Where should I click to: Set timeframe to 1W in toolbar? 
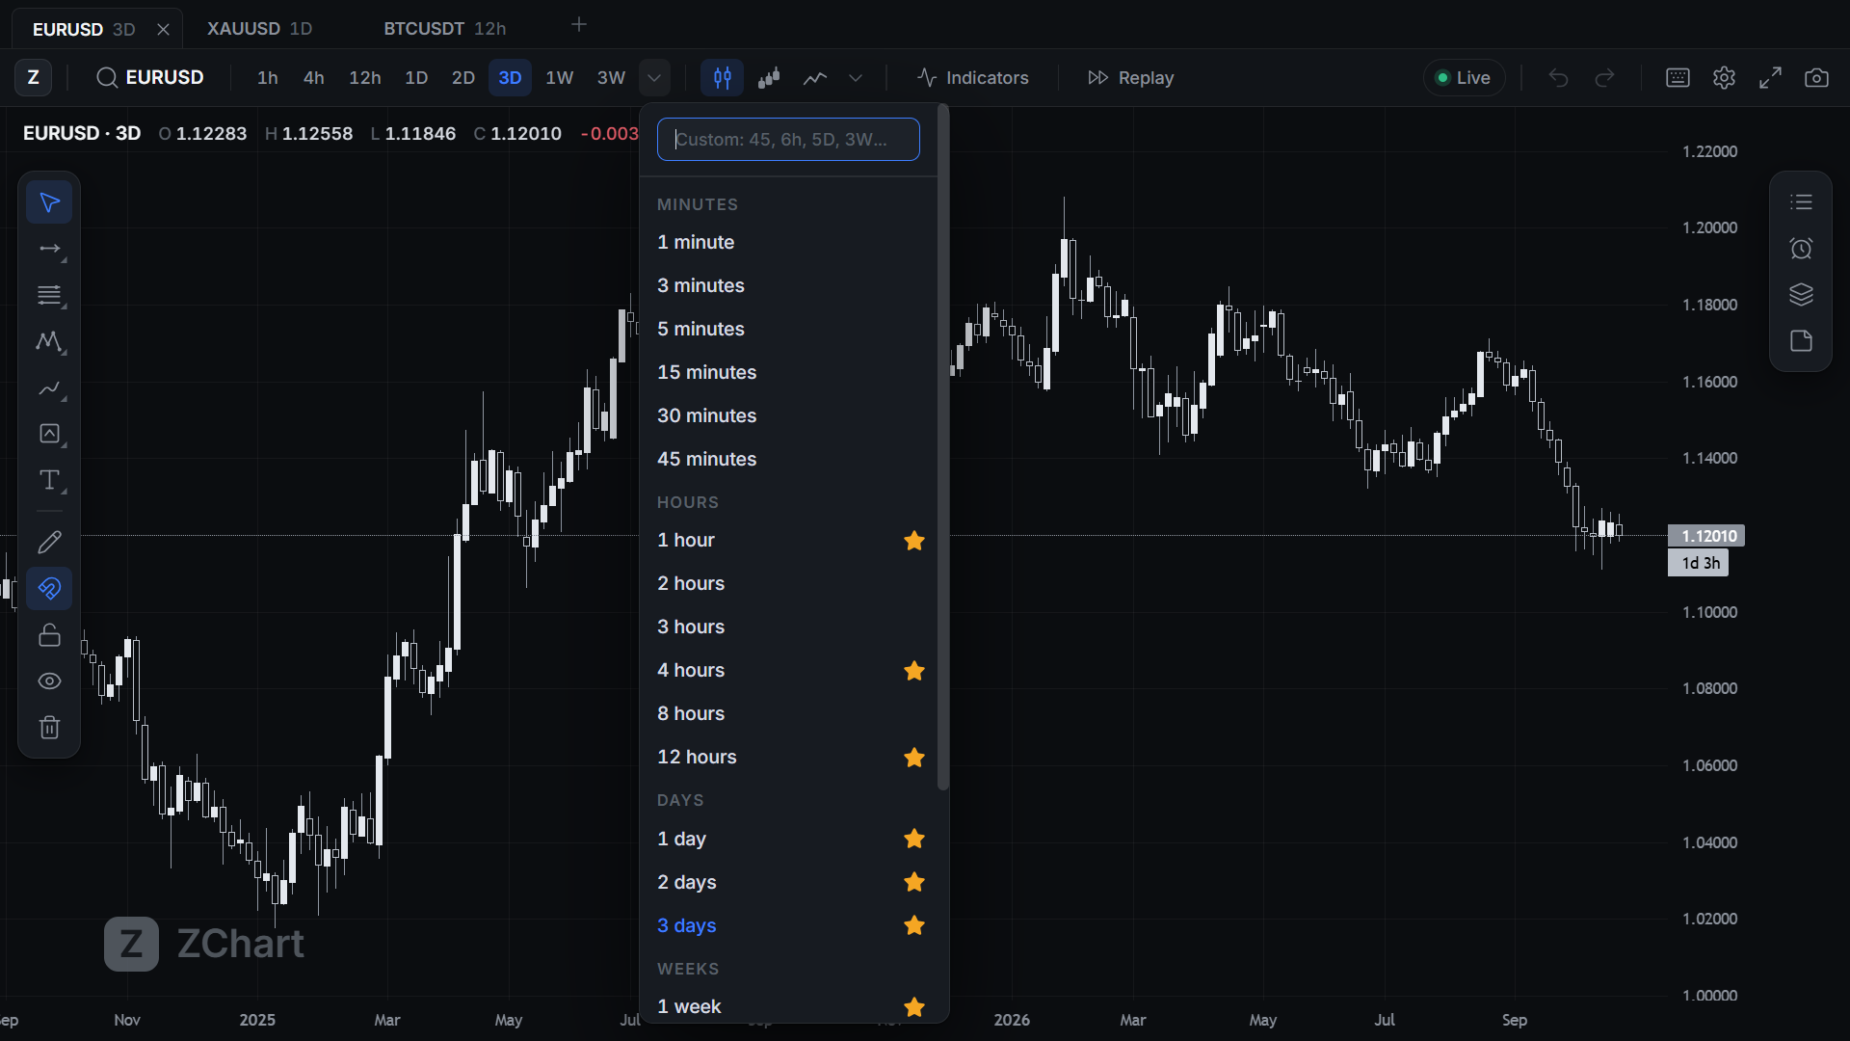(x=560, y=77)
